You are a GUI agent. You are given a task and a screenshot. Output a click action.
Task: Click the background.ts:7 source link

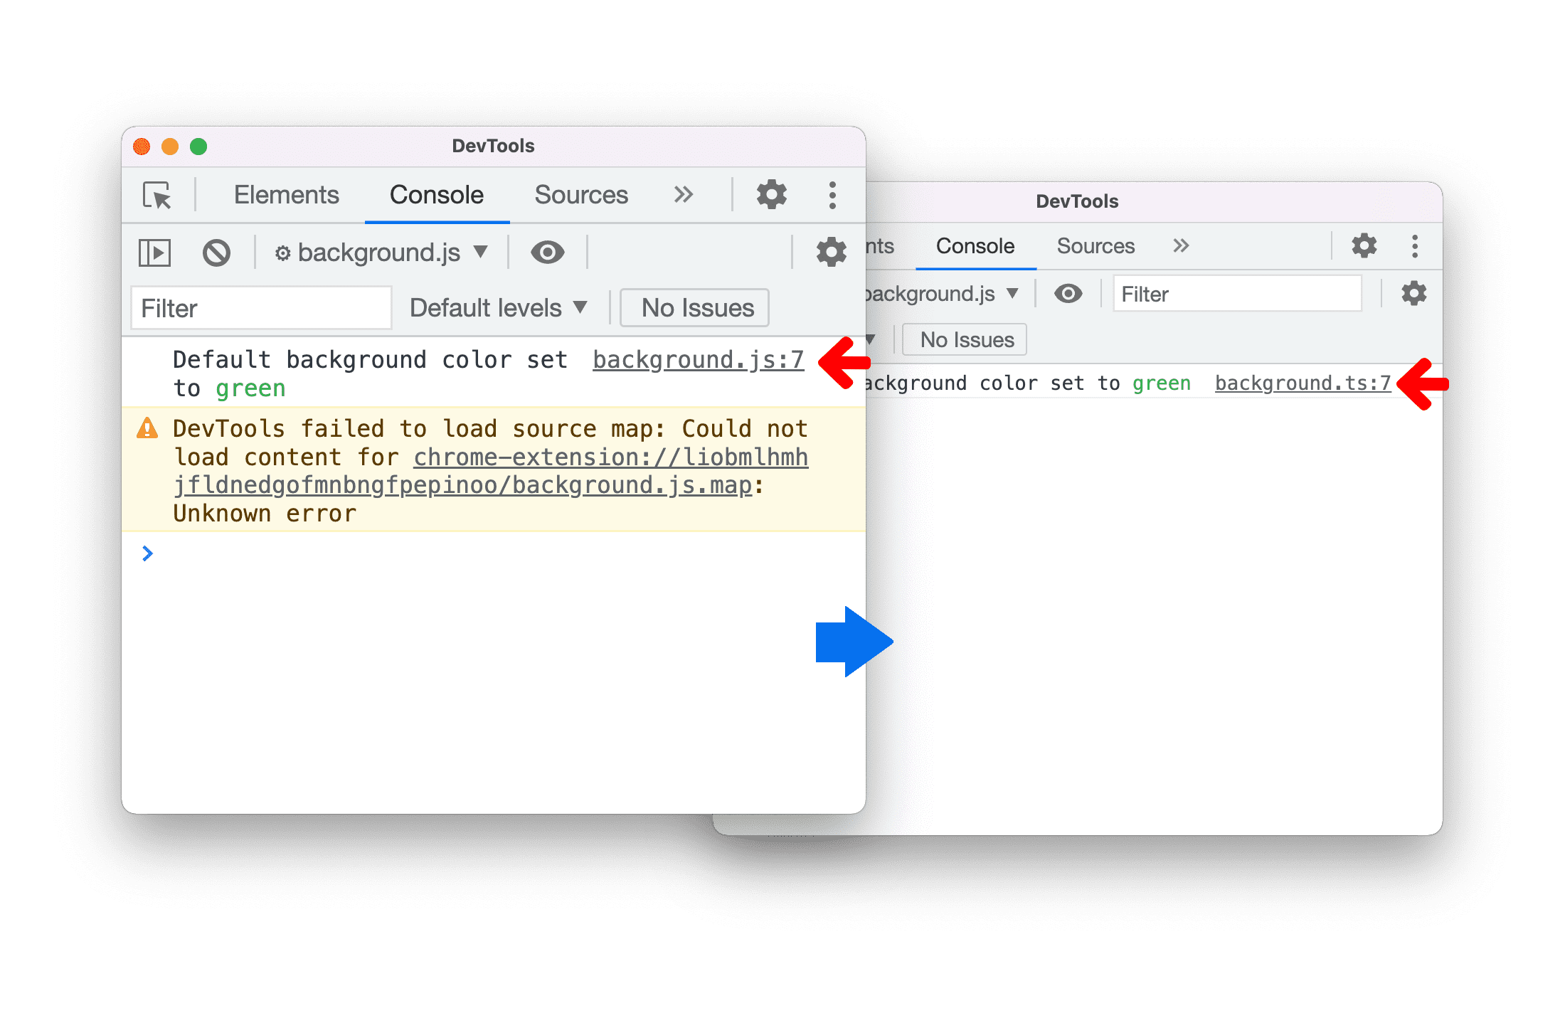[x=1300, y=382]
